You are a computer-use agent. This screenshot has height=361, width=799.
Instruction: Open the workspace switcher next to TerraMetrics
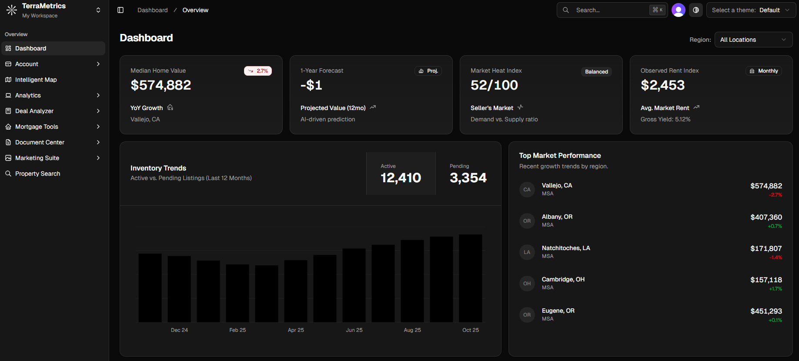(x=98, y=10)
